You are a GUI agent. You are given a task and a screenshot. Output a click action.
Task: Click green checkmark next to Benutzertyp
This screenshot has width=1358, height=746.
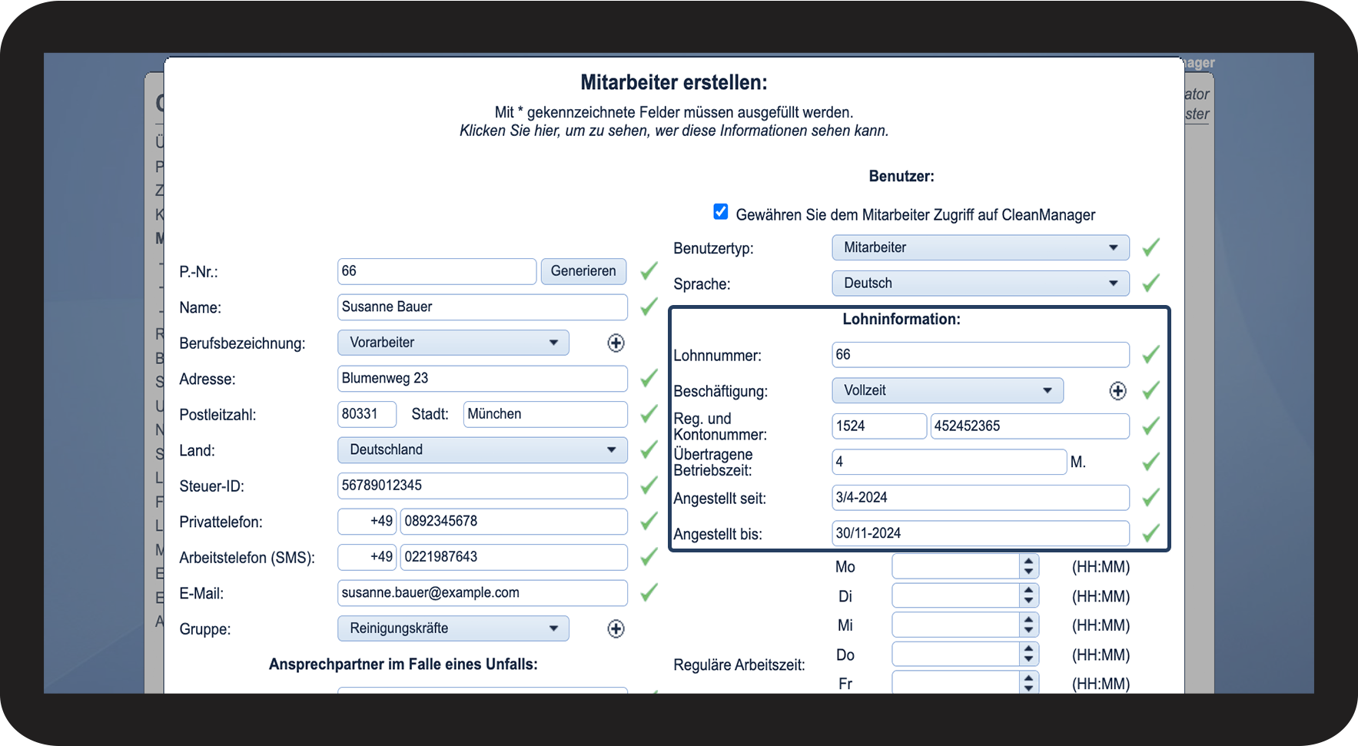1150,247
